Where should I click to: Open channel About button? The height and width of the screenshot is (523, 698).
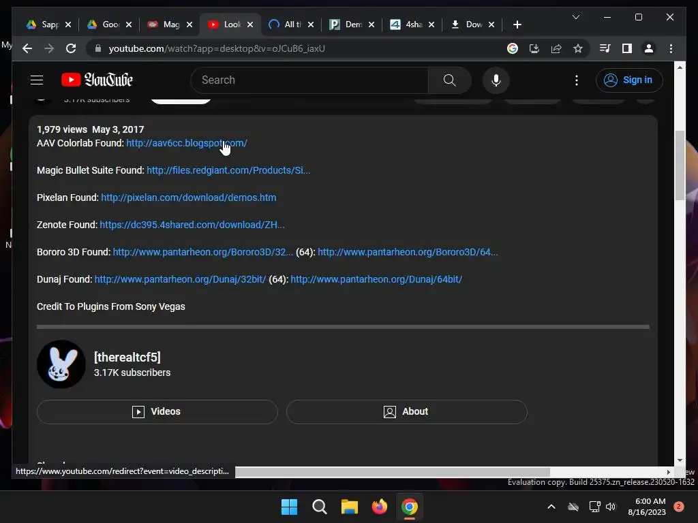coord(406,412)
